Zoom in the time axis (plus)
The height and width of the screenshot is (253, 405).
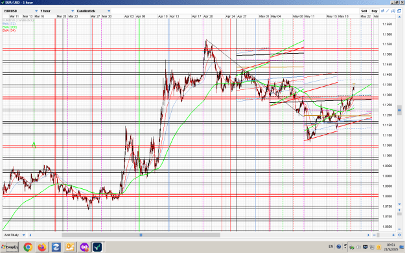pyautogui.click(x=393, y=235)
